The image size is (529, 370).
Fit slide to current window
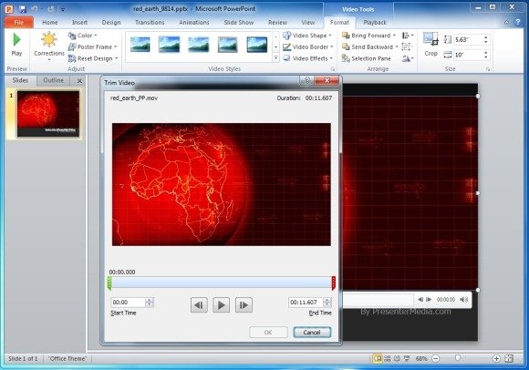[509, 358]
